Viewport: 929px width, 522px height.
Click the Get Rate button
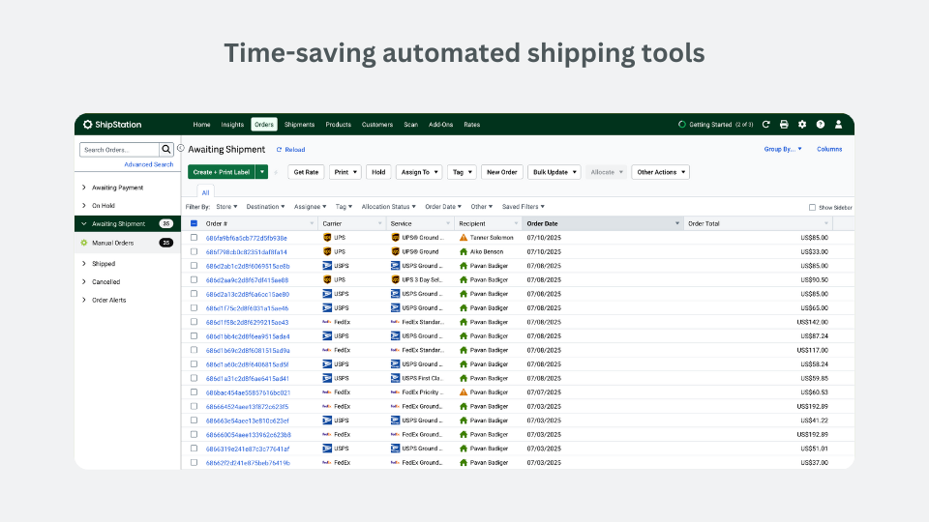(x=307, y=172)
